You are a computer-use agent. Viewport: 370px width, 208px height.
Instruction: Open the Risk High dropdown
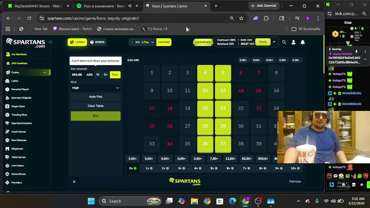pyautogui.click(x=96, y=88)
